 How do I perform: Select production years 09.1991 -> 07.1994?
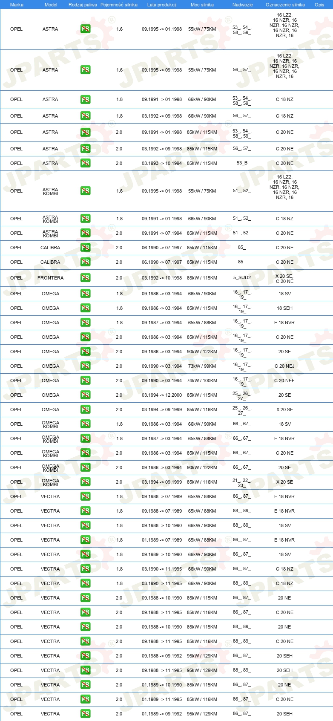tap(162, 233)
